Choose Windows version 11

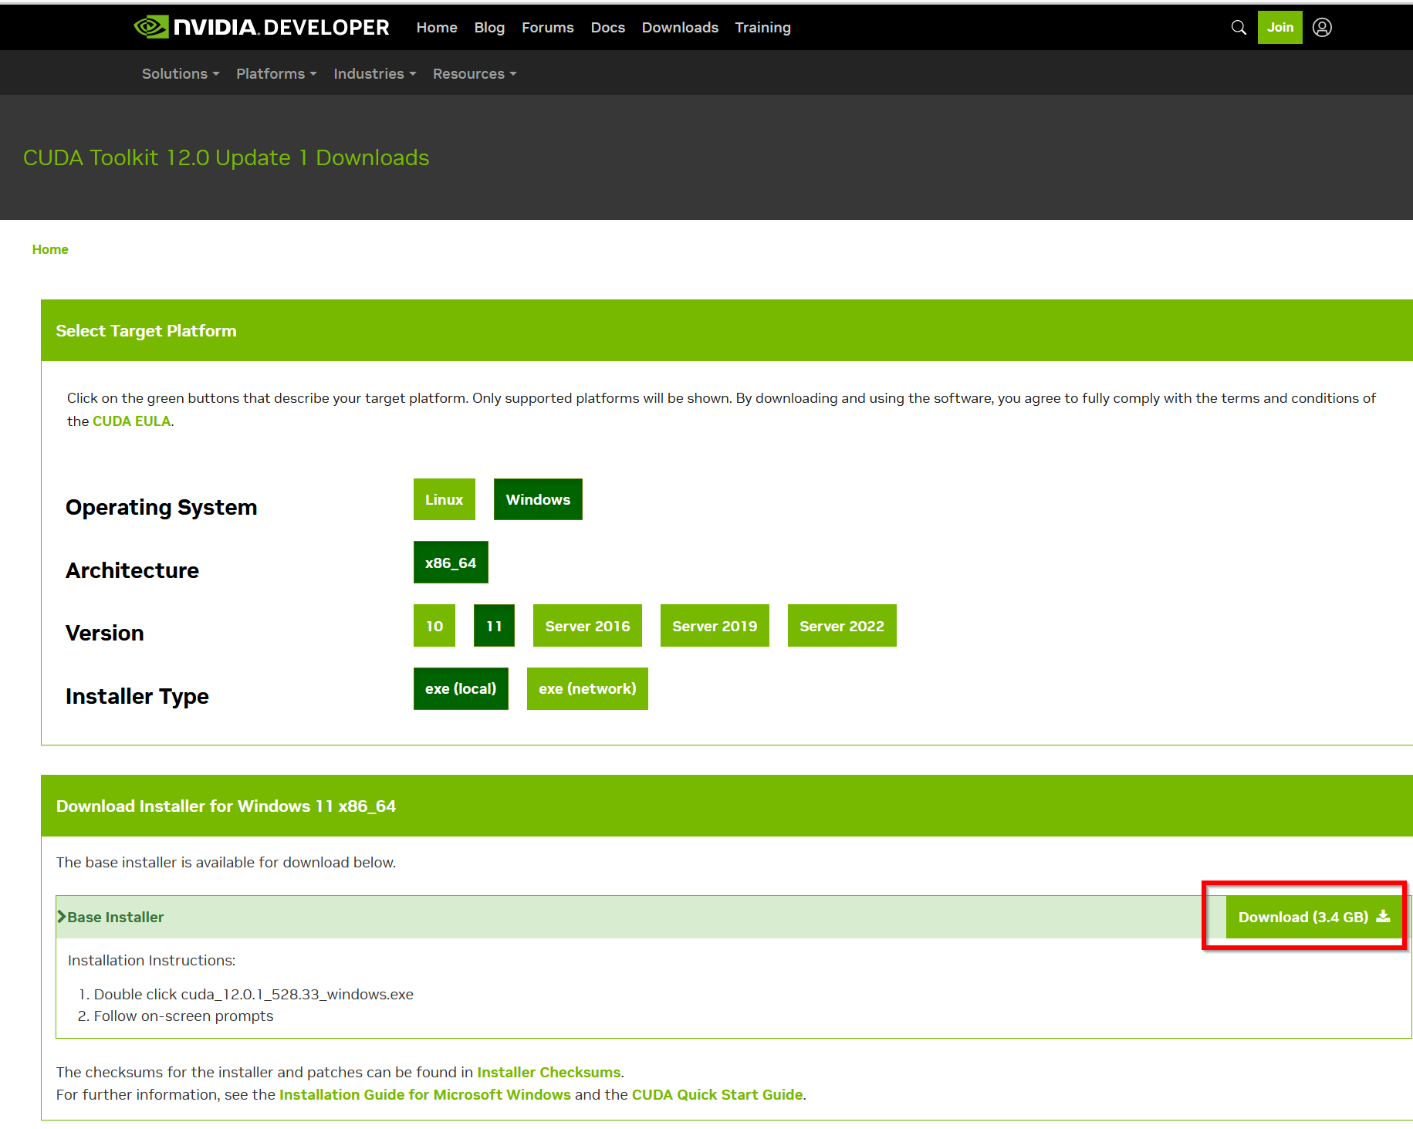point(494,626)
